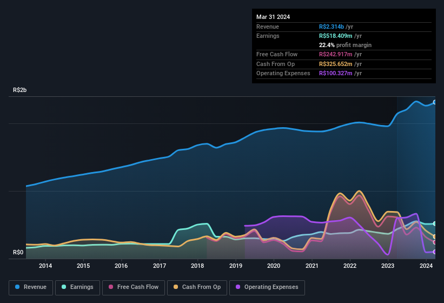444x303 pixels.
Task: Click the pink Free Cash Flow end marker
Action: (x=435, y=242)
